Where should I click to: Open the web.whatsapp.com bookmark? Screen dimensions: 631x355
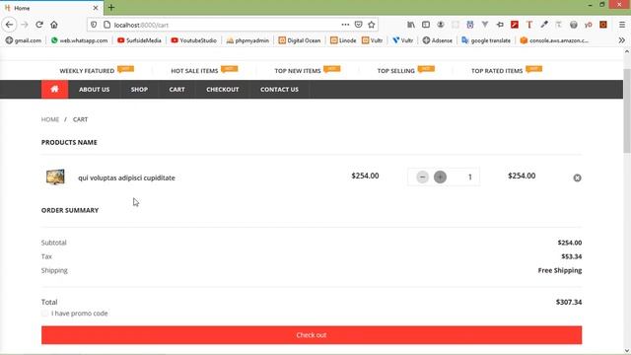79,40
